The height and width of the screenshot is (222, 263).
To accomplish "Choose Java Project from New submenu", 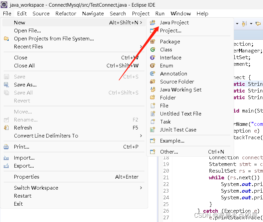I will click(190, 22).
